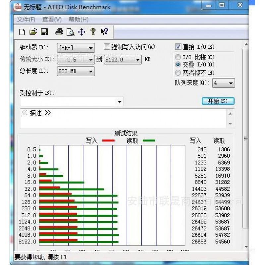The height and width of the screenshot is (265, 265).
Task: Select the 两者都不 radio option
Action: click(178, 73)
